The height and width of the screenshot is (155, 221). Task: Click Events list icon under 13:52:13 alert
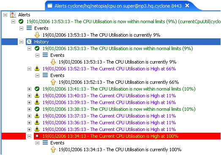(x=45, y=75)
